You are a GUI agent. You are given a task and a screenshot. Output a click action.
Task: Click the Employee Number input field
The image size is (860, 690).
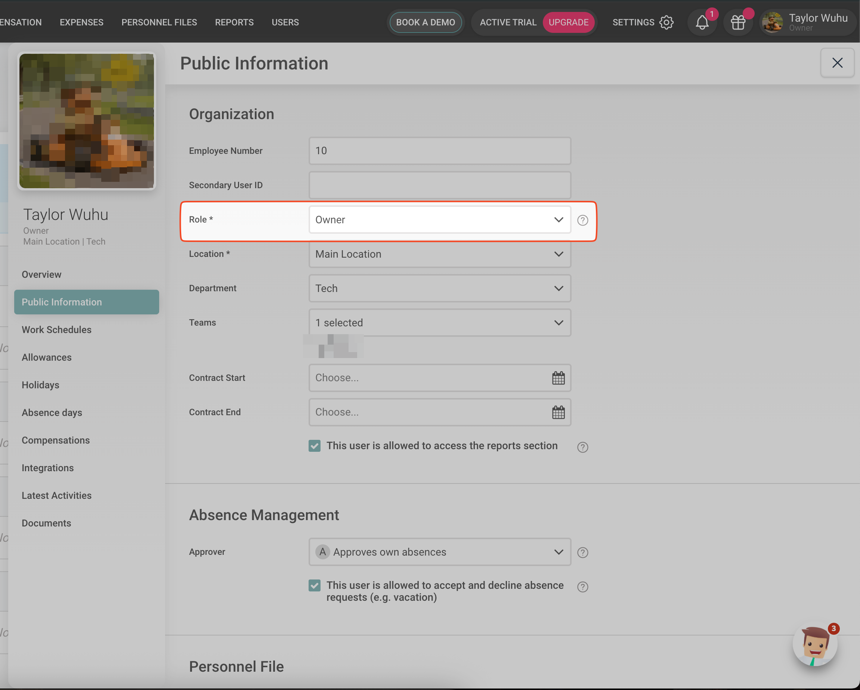tap(440, 151)
